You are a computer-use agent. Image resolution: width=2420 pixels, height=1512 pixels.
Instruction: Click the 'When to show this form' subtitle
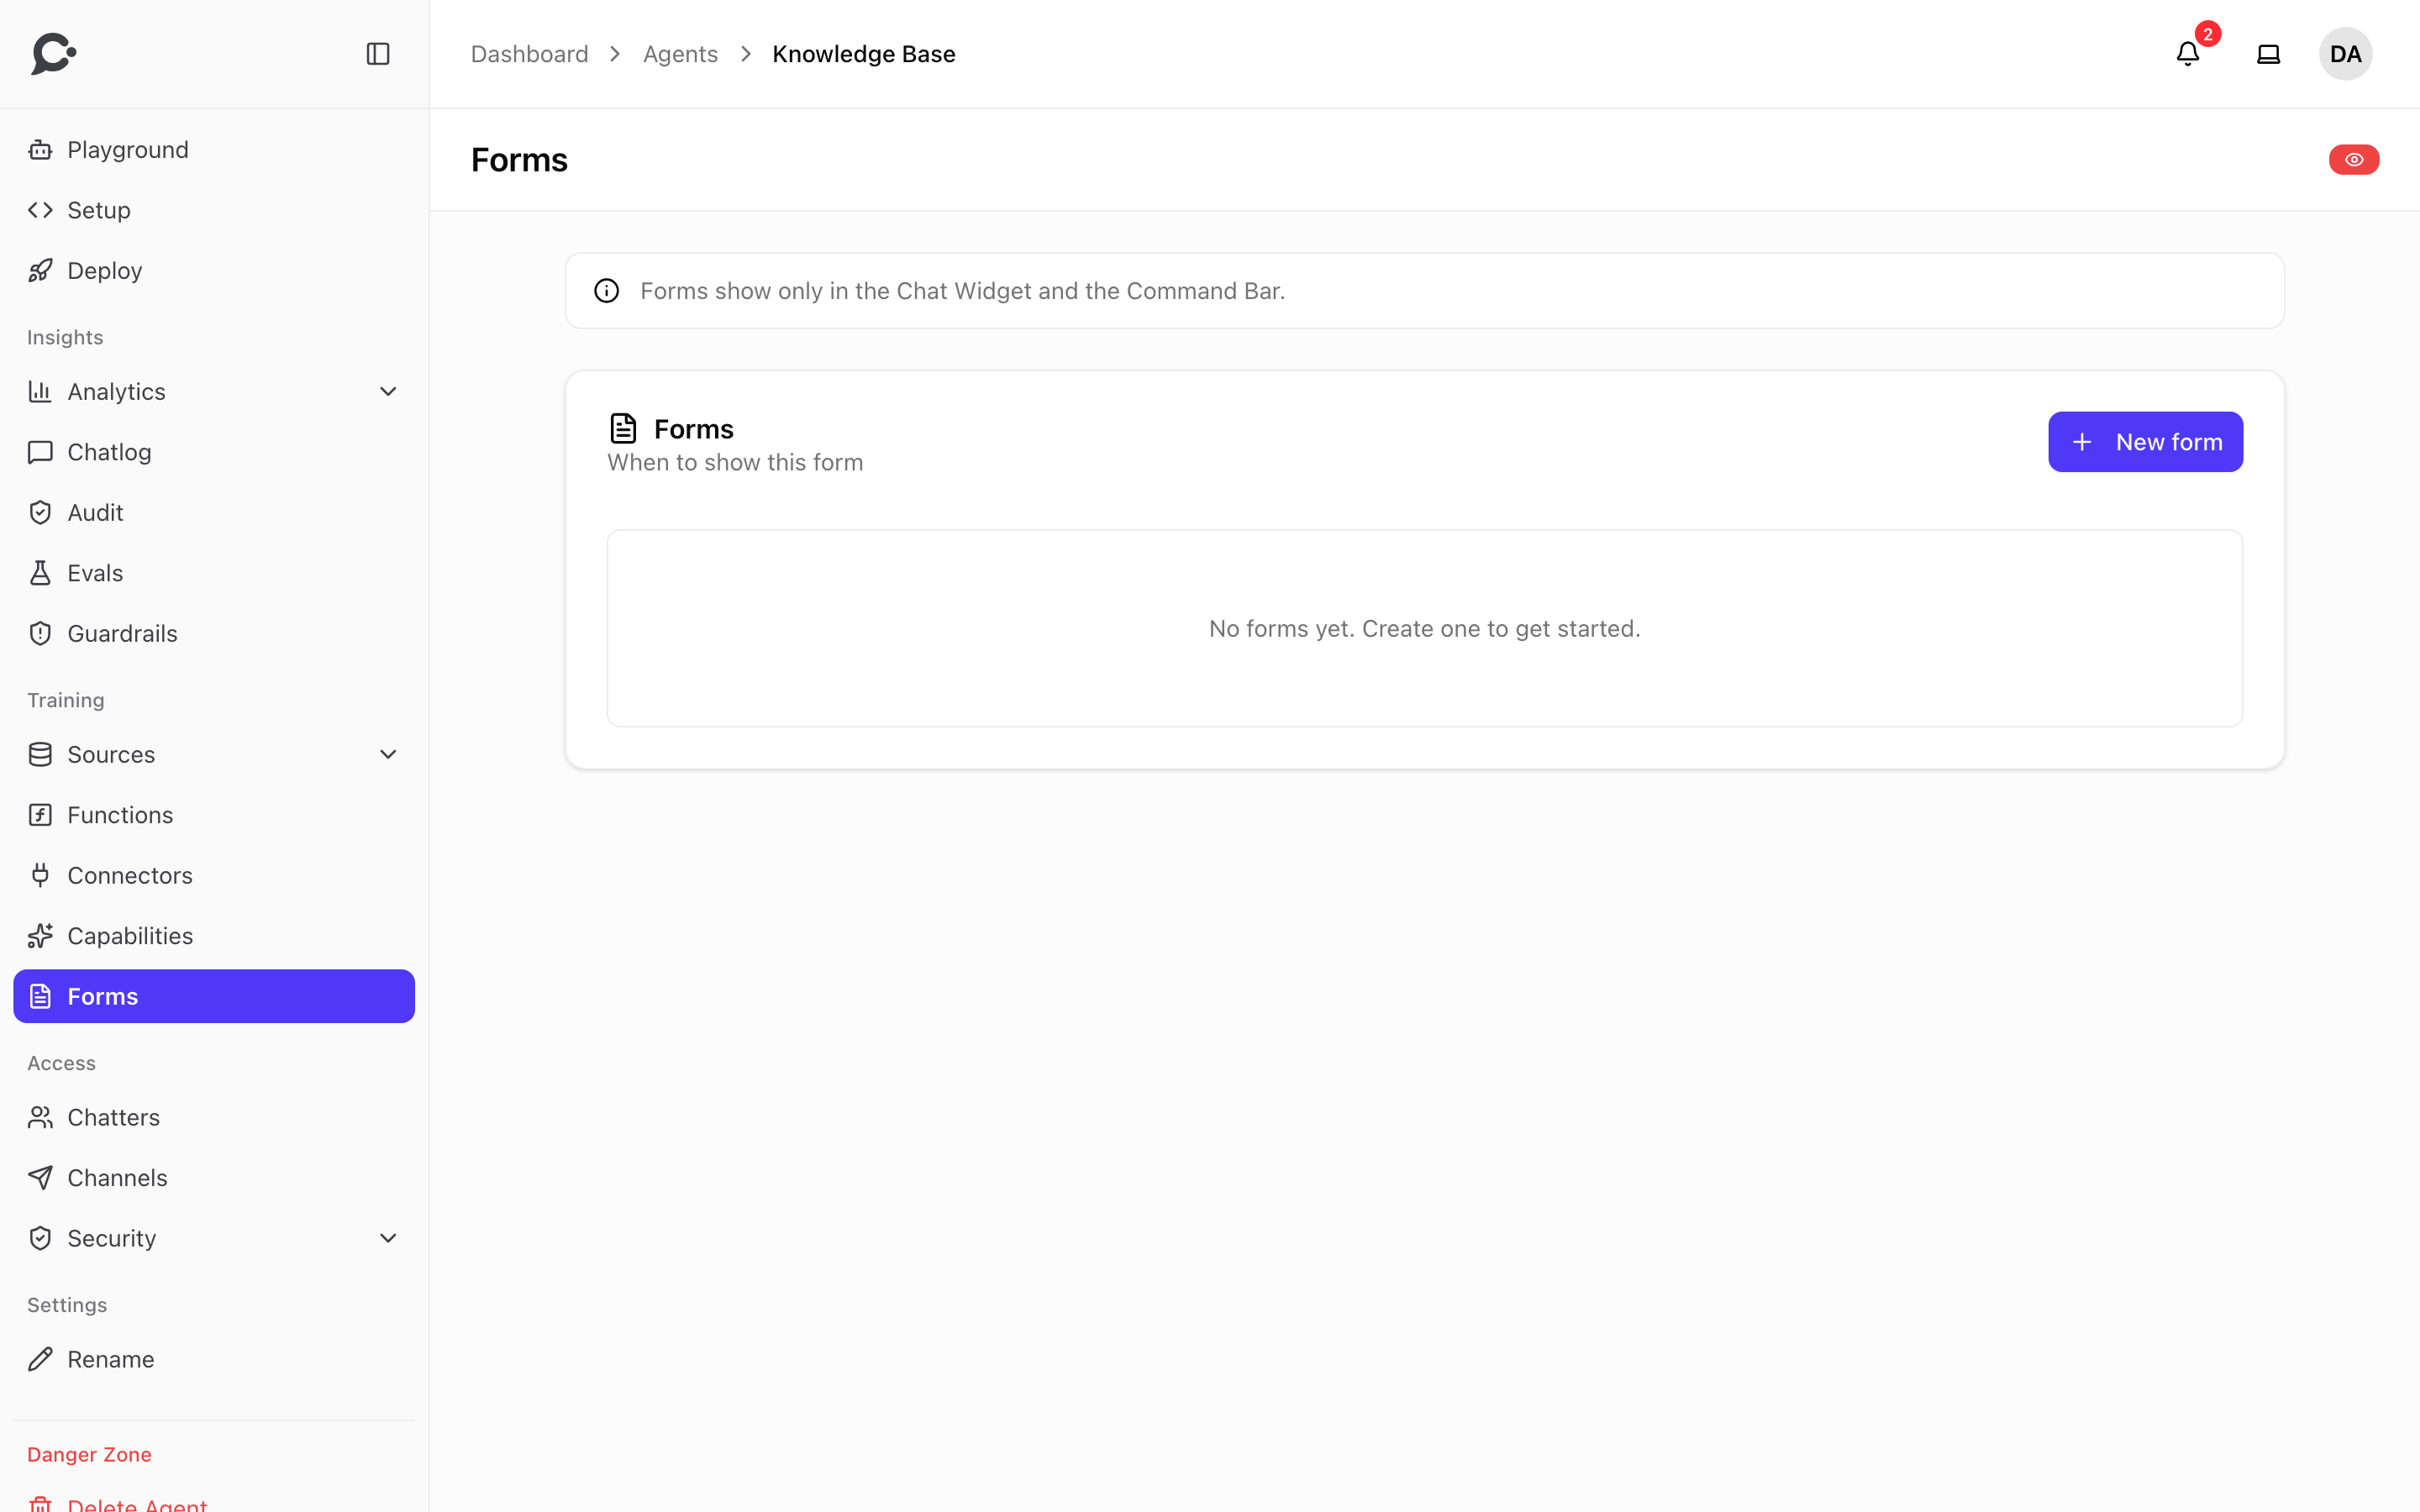tap(735, 463)
